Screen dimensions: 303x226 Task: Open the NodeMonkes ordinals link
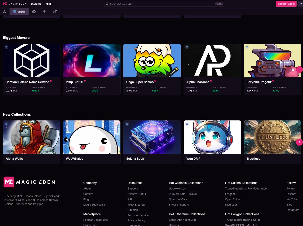click(177, 189)
